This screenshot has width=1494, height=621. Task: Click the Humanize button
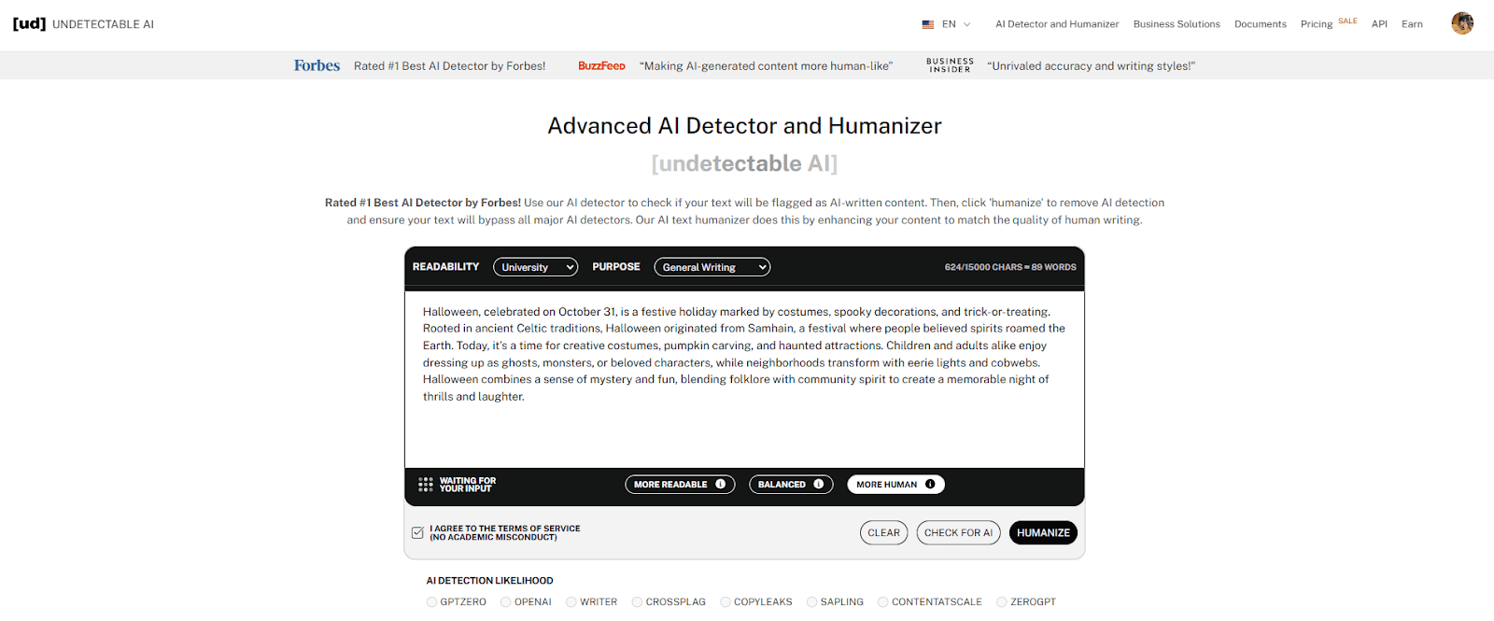1043,532
